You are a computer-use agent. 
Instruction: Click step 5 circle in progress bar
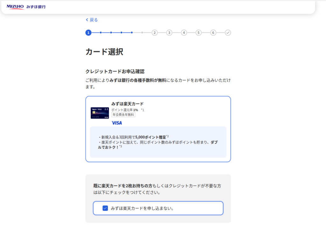click(198, 33)
